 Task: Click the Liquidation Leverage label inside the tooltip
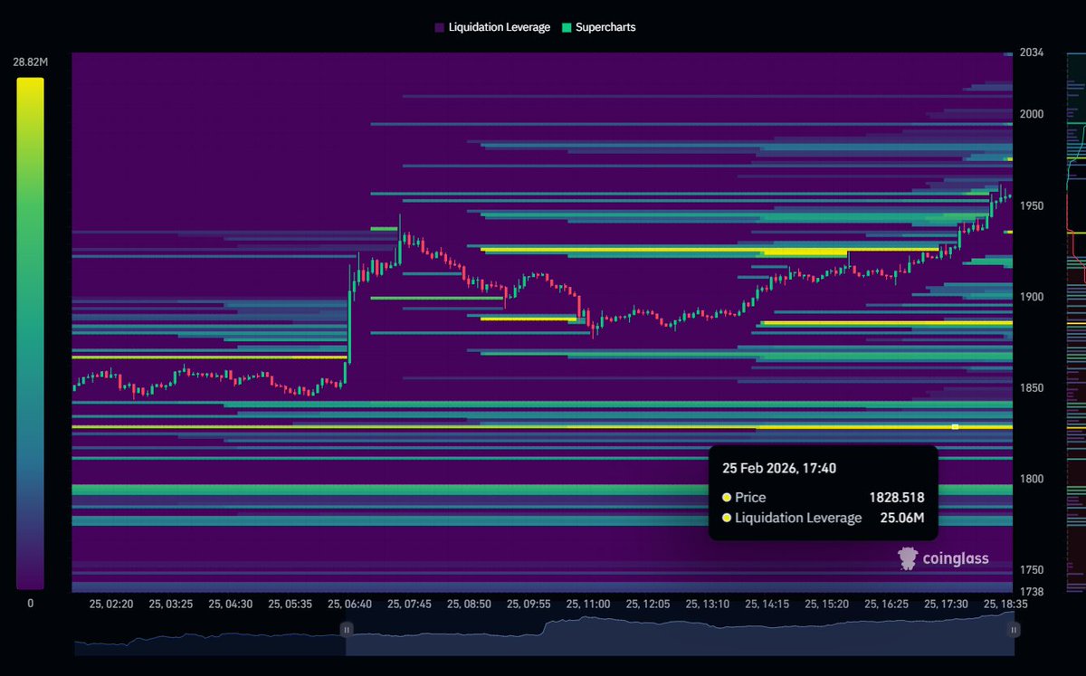tap(798, 518)
